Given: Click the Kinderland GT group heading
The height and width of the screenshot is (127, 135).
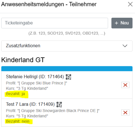Looking at the screenshot, I should click(x=23, y=60).
